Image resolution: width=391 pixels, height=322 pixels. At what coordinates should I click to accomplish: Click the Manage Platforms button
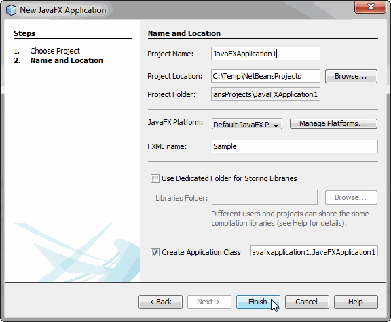click(333, 124)
